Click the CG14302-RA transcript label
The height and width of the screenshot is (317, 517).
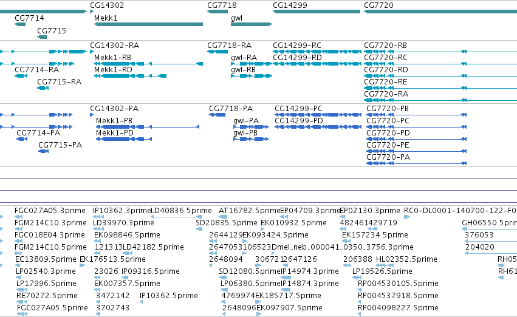pos(114,45)
